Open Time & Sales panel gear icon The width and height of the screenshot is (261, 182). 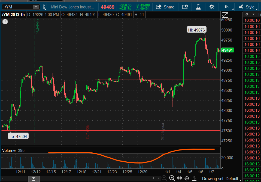coord(247,14)
